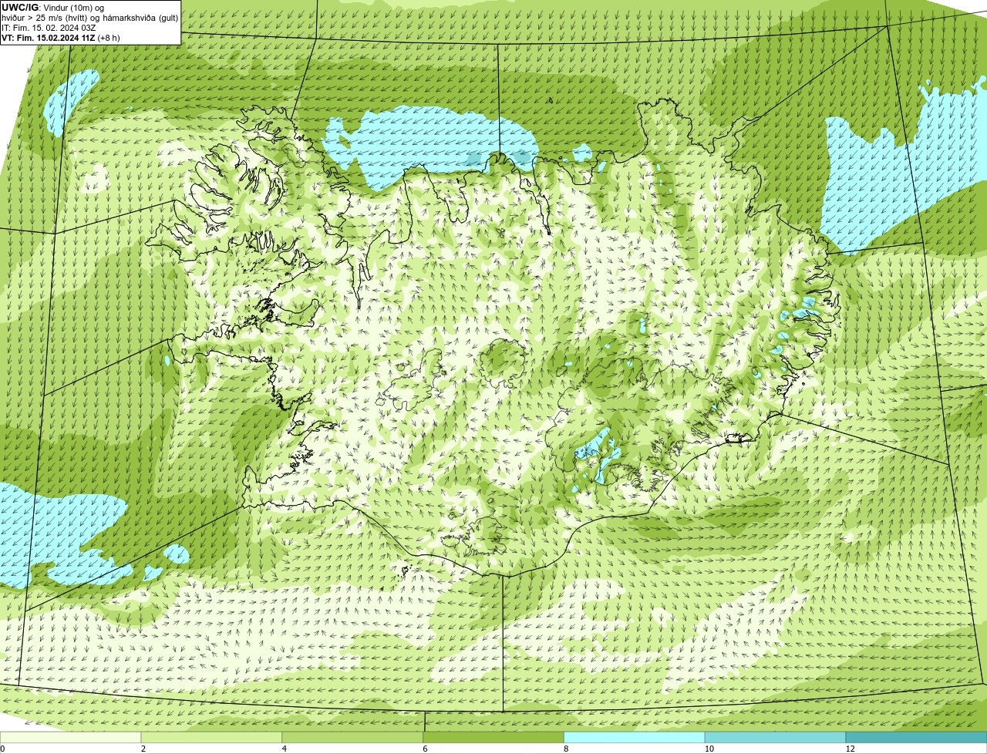Click the colorbar label '6'

click(426, 749)
